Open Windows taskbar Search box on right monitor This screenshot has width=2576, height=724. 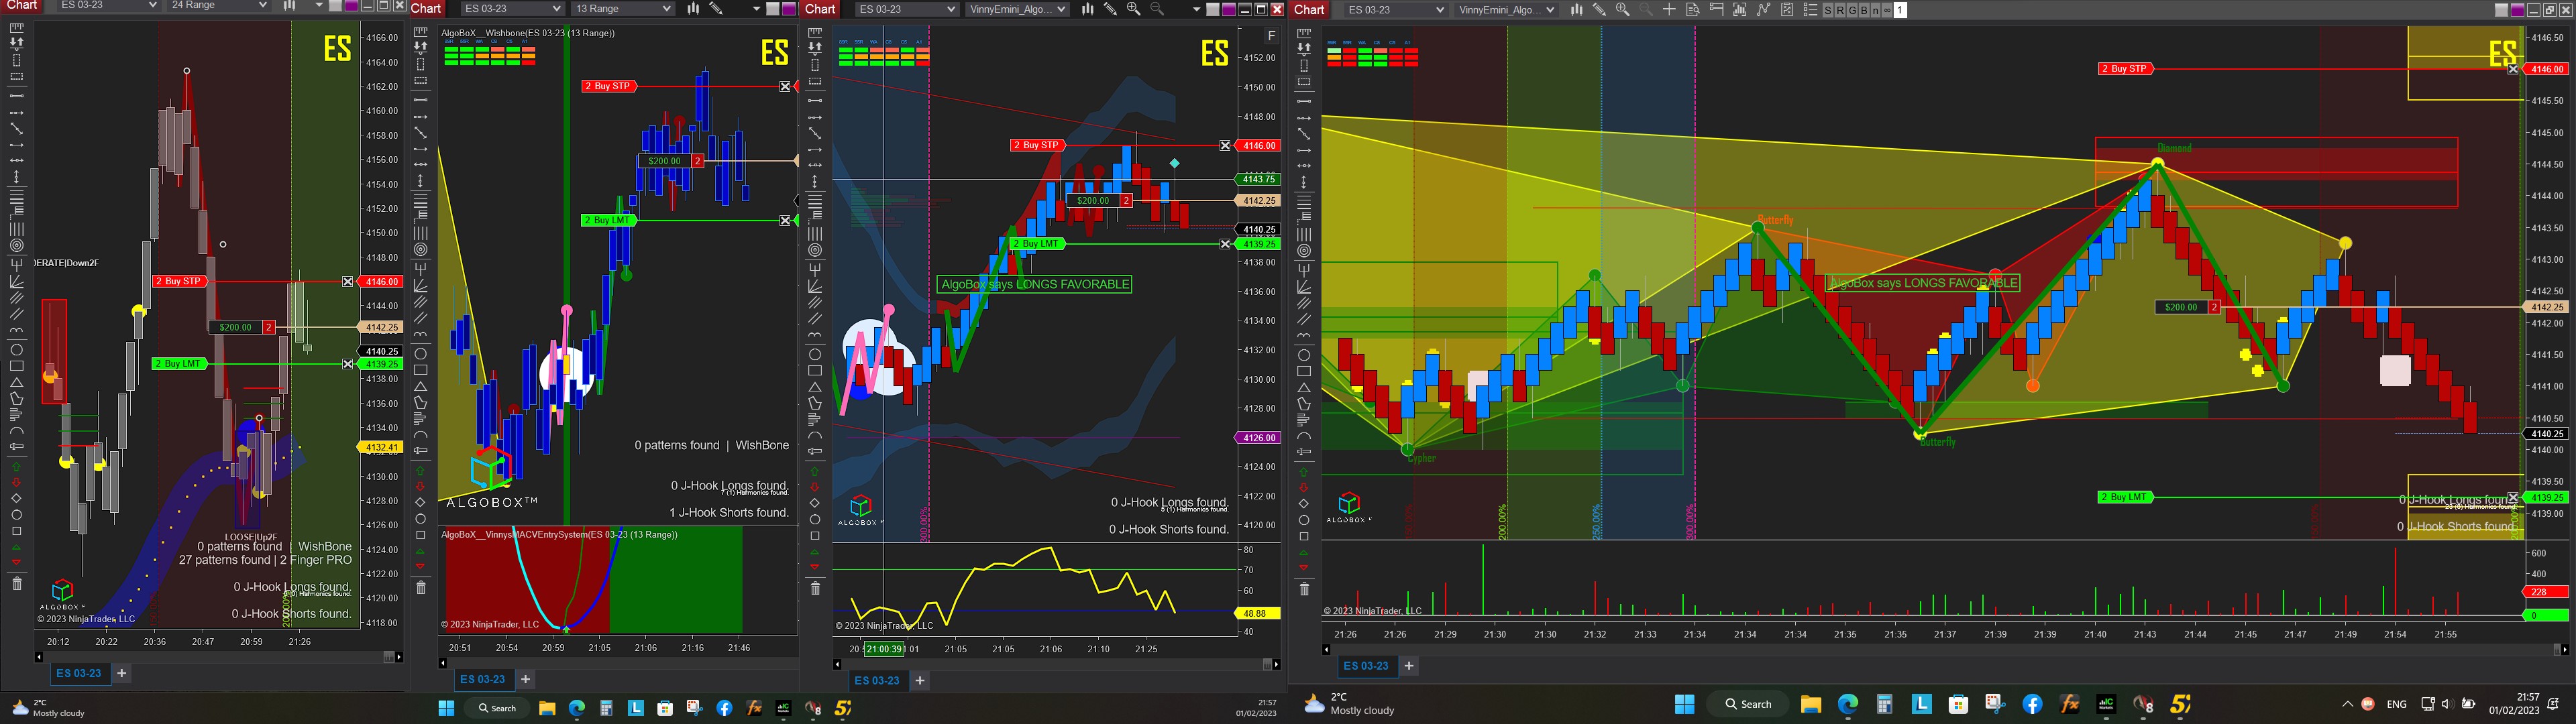click(1748, 704)
